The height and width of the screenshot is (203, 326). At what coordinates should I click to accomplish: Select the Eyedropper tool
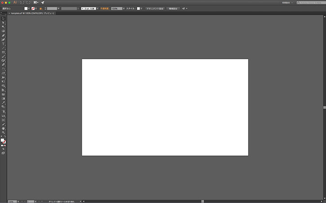(3, 103)
